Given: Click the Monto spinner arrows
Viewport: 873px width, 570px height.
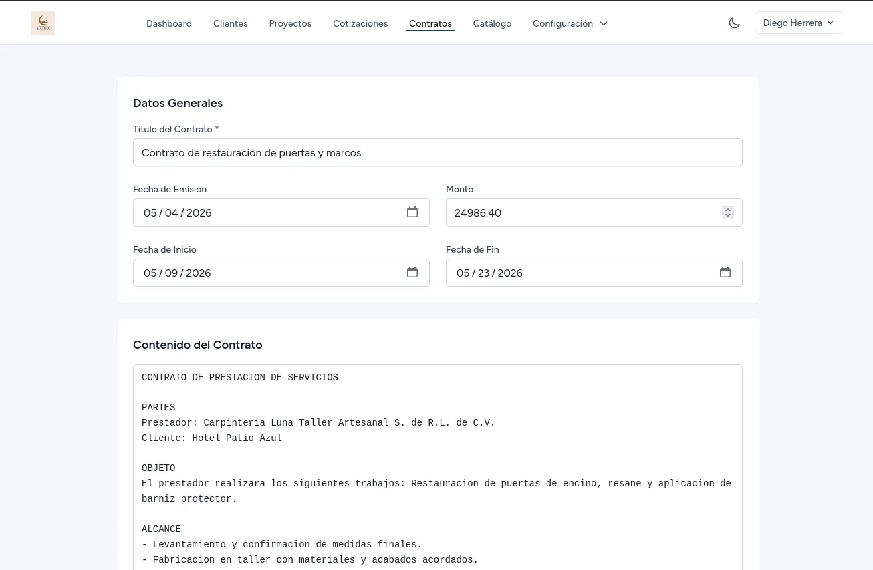Looking at the screenshot, I should point(728,212).
